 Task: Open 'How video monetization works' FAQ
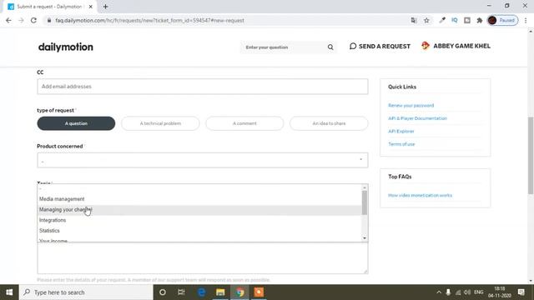point(420,195)
